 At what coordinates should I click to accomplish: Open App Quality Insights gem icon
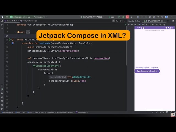(x=2, y=93)
